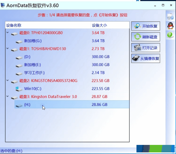Click the 2.14 TB size value
The height and width of the screenshot is (154, 176).
click(x=98, y=73)
